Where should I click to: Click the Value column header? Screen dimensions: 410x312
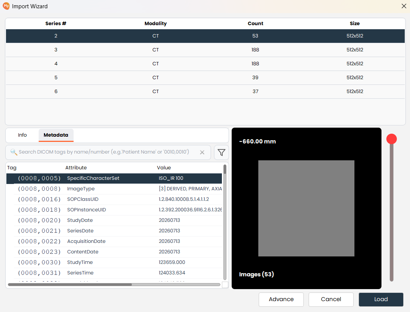click(x=164, y=167)
